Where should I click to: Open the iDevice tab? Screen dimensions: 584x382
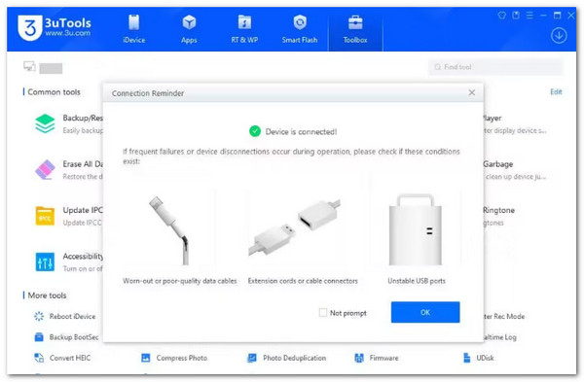coord(133,29)
